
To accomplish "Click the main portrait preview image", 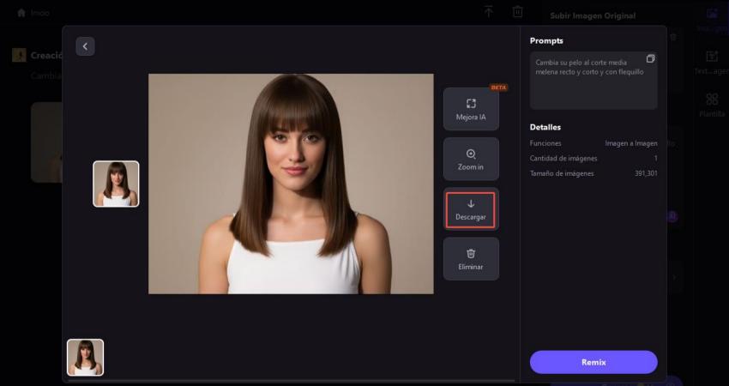I will pos(291,184).
